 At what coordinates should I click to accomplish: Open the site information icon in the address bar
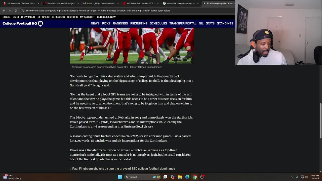pos(23,11)
